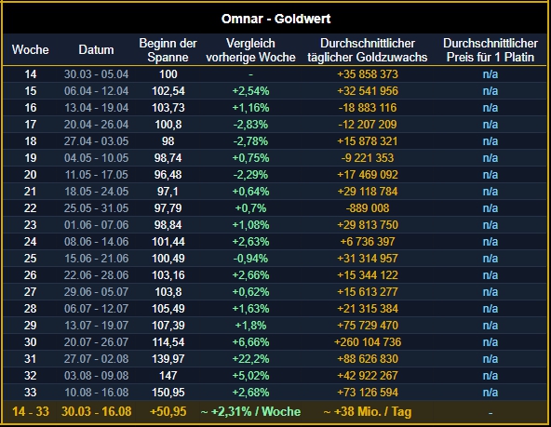
Task: Click the +22,2% comparison cell
Action: coord(250,358)
